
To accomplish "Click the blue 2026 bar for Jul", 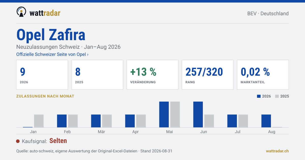I will (x=232, y=121).
